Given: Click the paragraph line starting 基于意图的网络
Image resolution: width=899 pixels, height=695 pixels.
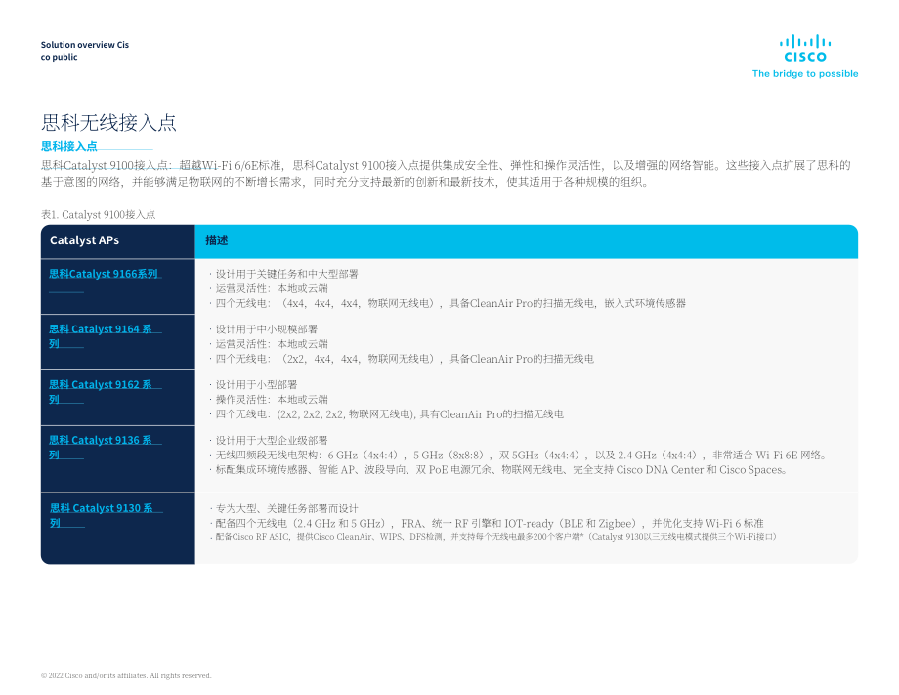Looking at the screenshot, I should pyautogui.click(x=345, y=183).
